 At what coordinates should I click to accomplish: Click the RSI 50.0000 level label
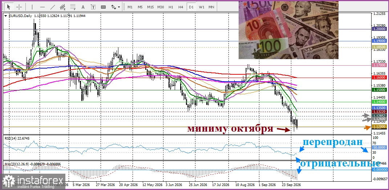tap(380, 147)
